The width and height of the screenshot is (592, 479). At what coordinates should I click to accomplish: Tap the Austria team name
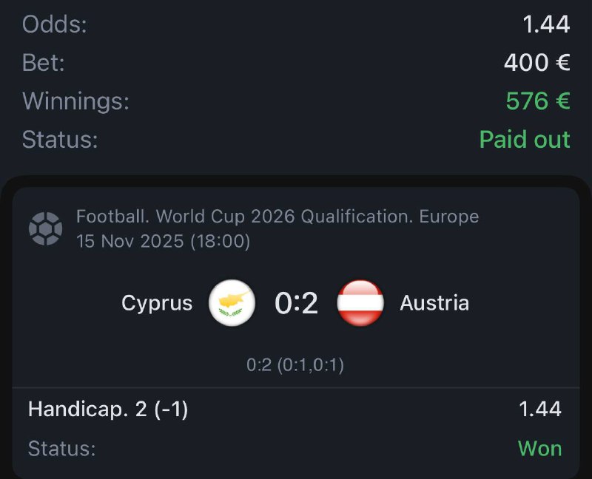(434, 303)
